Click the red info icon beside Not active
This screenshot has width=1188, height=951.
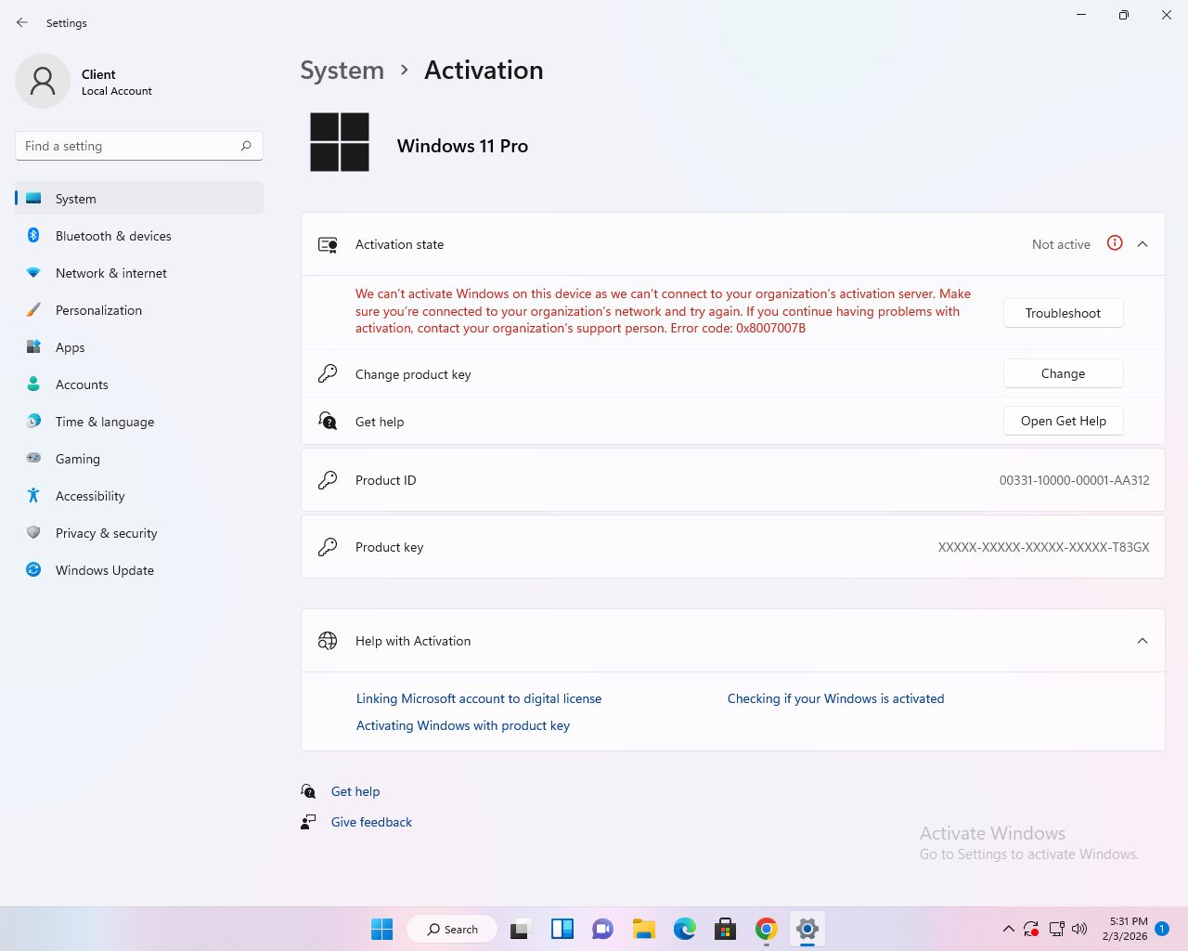coord(1115,243)
